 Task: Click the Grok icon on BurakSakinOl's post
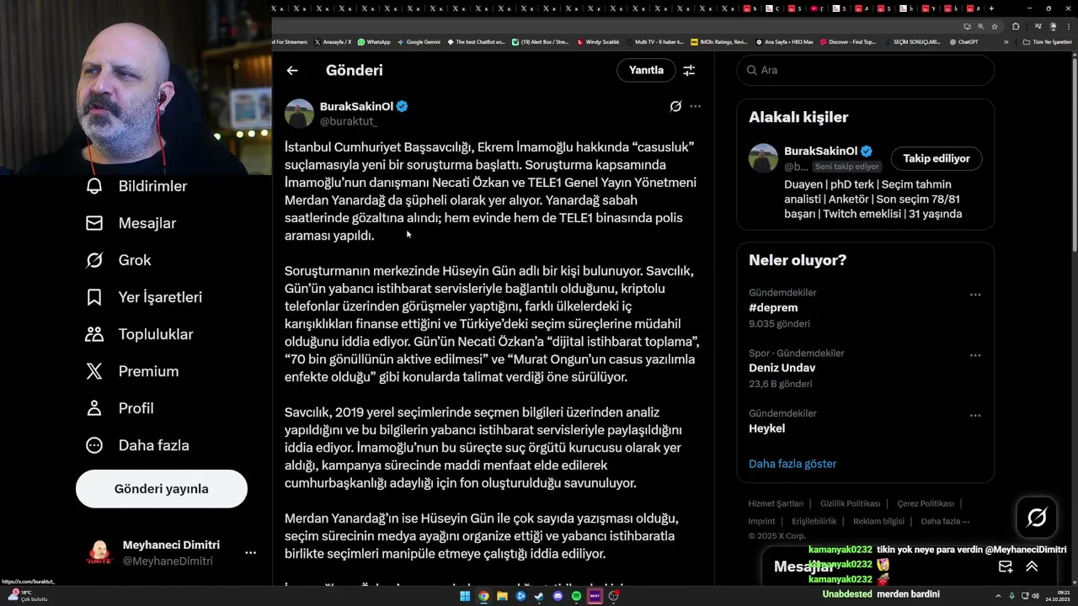click(x=675, y=106)
